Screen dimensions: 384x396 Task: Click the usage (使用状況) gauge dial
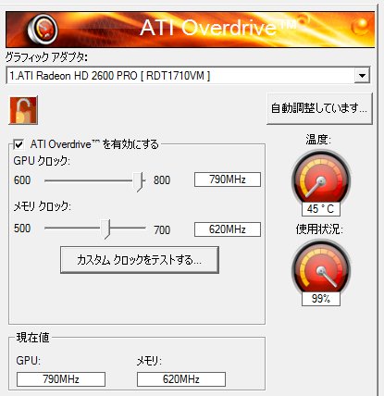coord(321,268)
